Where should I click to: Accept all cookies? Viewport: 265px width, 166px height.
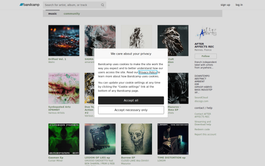pyautogui.click(x=131, y=100)
